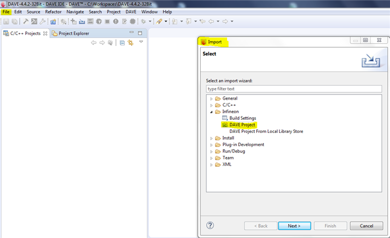The height and width of the screenshot is (238, 390).
Task: Click the Build Settings wizard icon
Action: (224, 118)
